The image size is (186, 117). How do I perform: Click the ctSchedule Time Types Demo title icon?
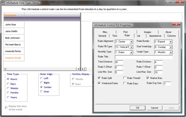(x=3, y=3)
